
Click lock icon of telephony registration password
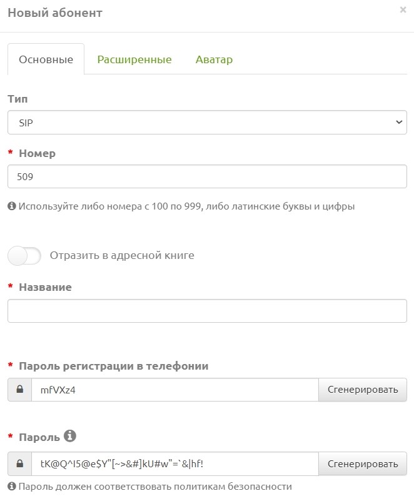[19, 390]
